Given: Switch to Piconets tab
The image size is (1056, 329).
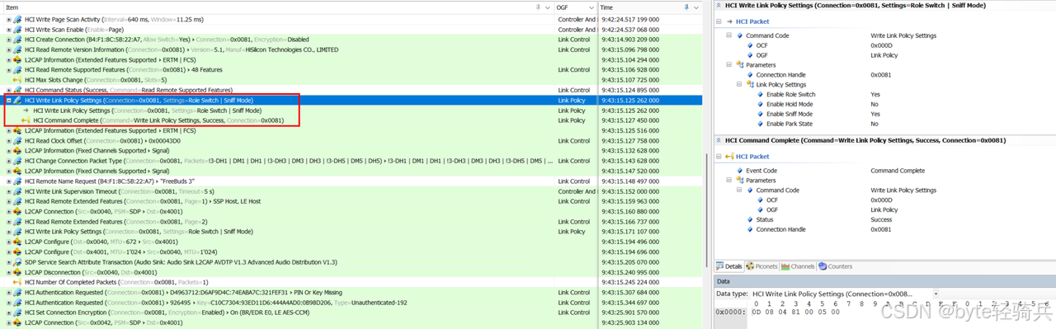Looking at the screenshot, I should click(761, 266).
